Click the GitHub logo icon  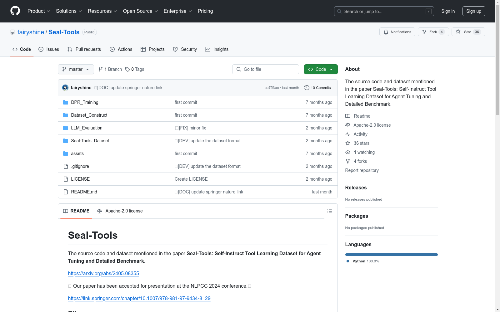tap(15, 11)
